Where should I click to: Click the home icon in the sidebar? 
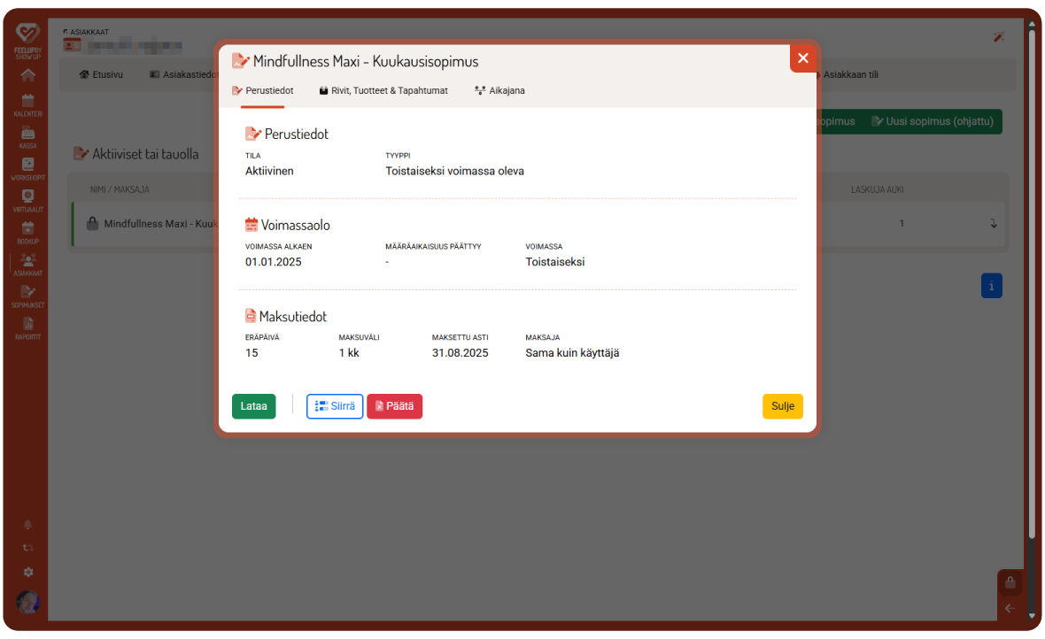[x=27, y=74]
